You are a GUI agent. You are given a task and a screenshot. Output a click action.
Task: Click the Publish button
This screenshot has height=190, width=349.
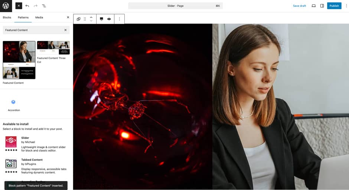click(x=334, y=6)
